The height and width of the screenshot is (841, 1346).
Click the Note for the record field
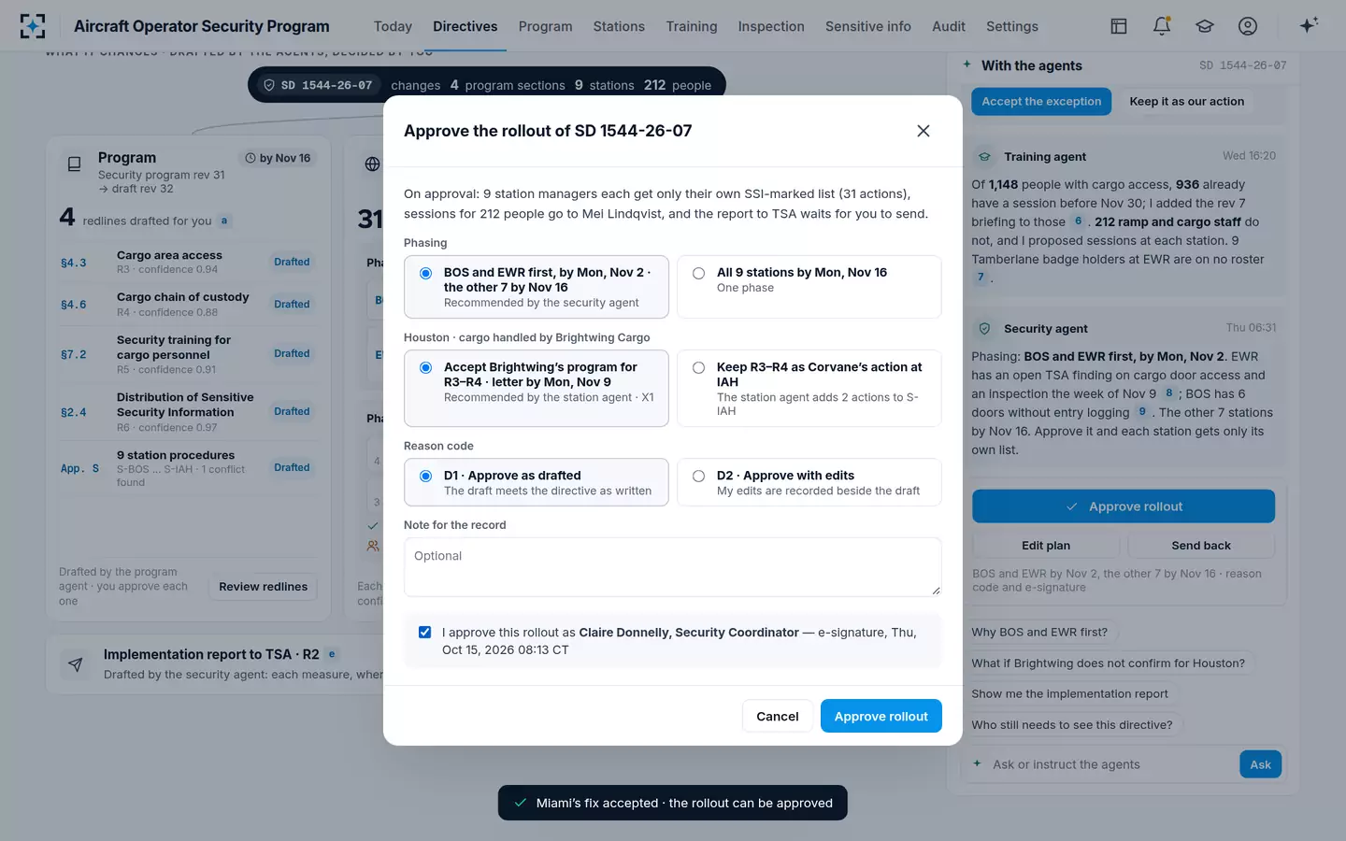click(673, 567)
